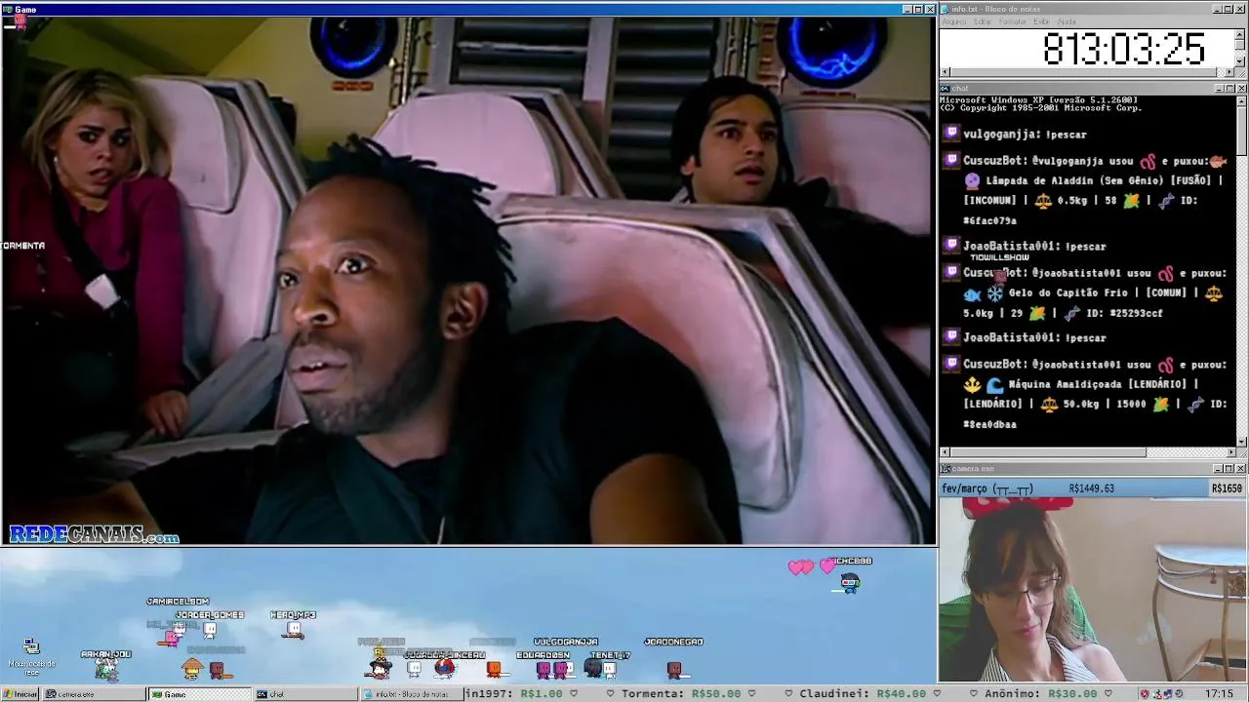Click the straw-hat avatar character
Screen dimensions: 1249x702
click(192, 669)
